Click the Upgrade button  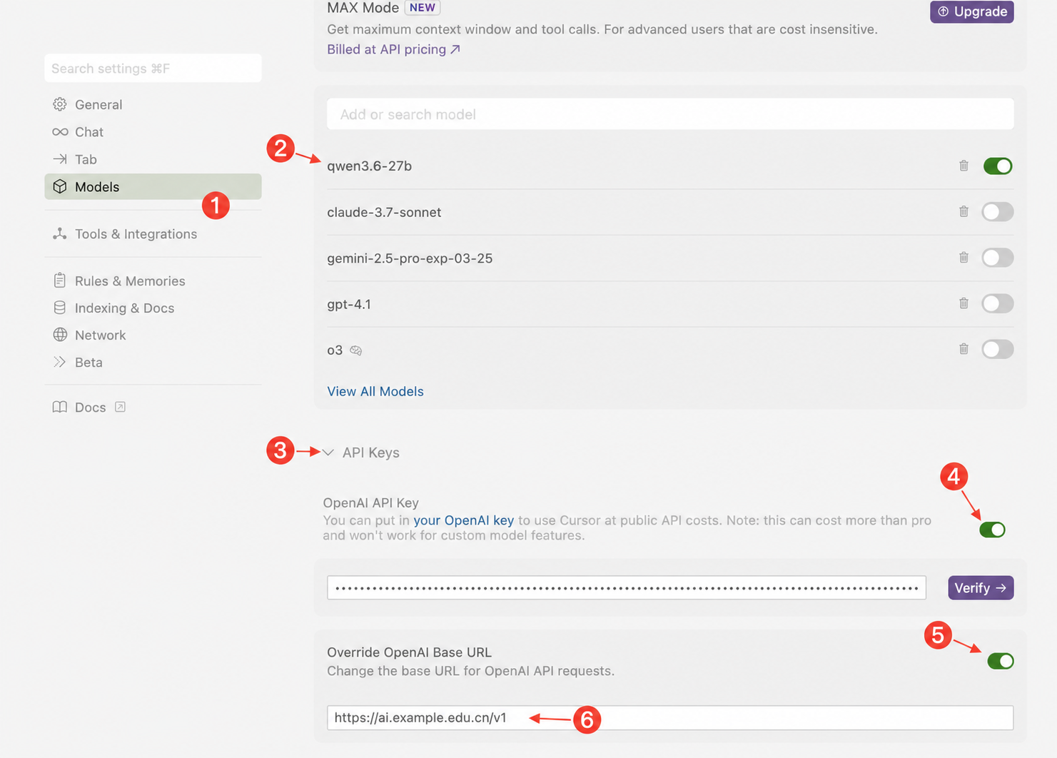(971, 11)
